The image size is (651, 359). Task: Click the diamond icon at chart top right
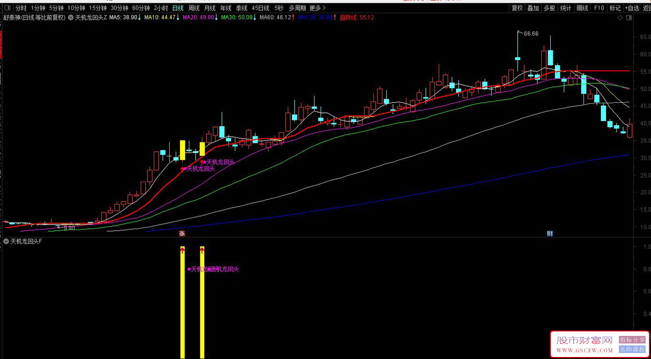[x=620, y=18]
